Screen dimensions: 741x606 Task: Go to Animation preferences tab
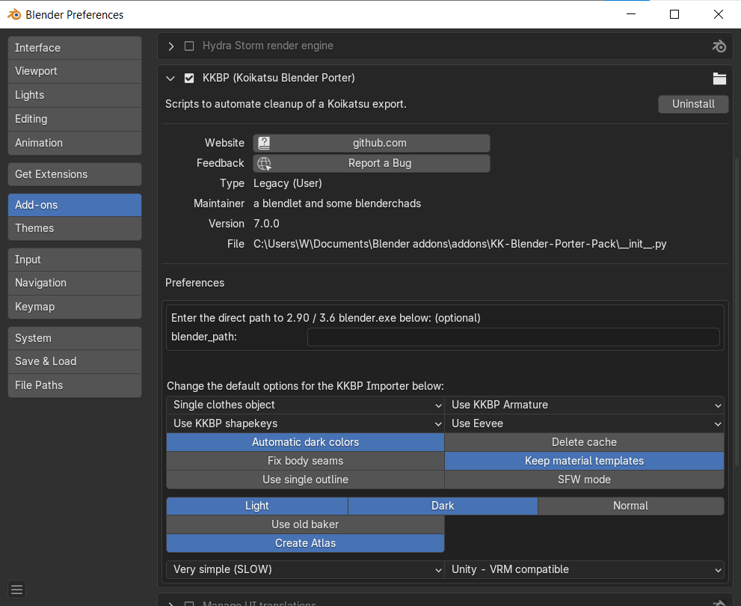pyautogui.click(x=75, y=143)
